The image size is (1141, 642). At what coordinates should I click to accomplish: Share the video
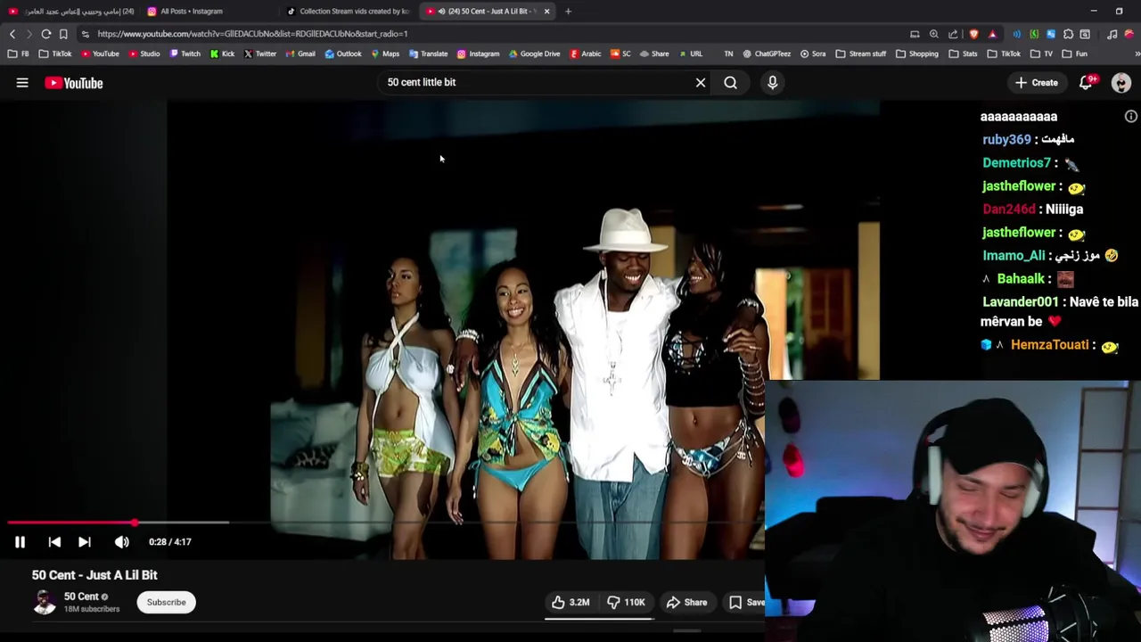pyautogui.click(x=686, y=602)
